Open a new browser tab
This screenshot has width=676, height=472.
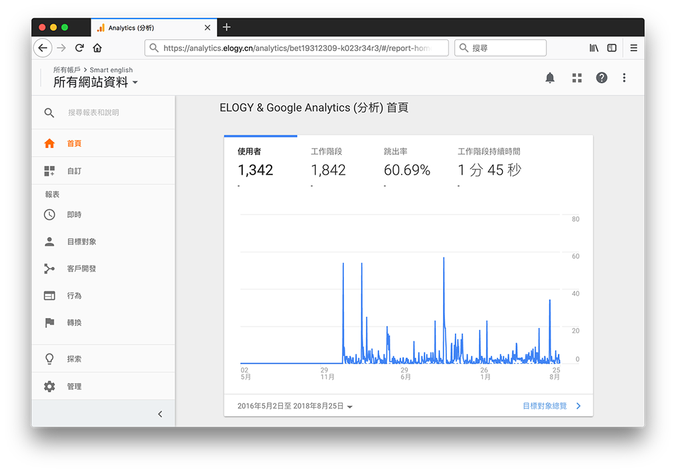(226, 27)
